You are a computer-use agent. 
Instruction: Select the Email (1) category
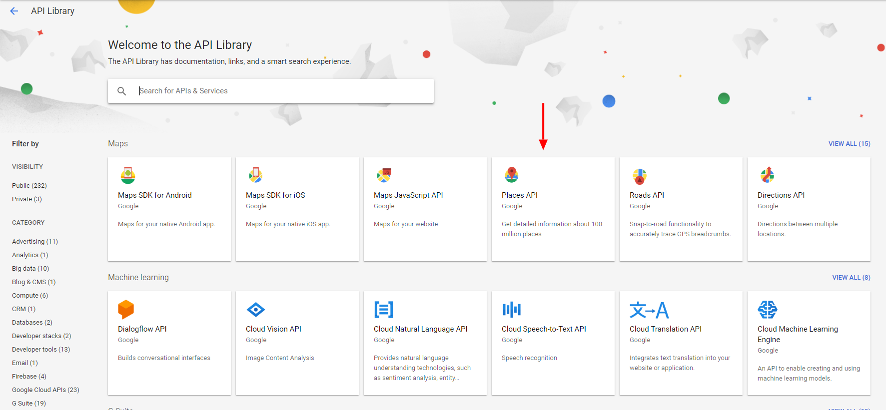[x=25, y=363]
